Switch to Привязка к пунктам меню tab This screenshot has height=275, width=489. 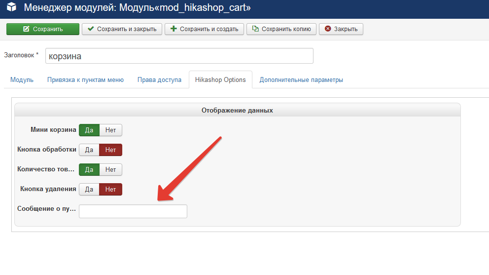(x=85, y=79)
